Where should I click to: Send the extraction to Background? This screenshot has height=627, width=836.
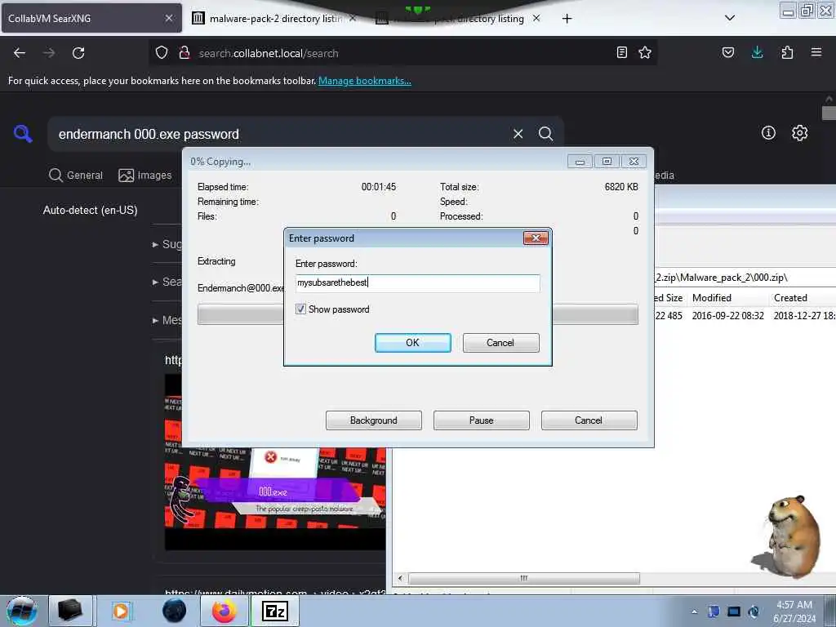(373, 420)
